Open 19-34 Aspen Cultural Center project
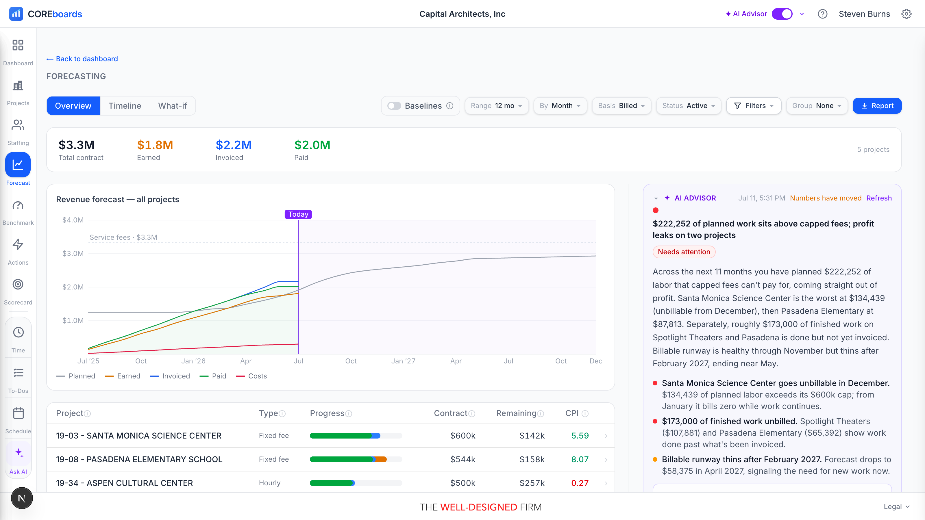This screenshot has width=925, height=520. (x=124, y=483)
